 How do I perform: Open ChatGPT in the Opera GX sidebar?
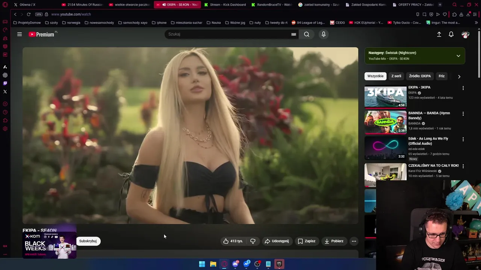[x=5, y=75]
